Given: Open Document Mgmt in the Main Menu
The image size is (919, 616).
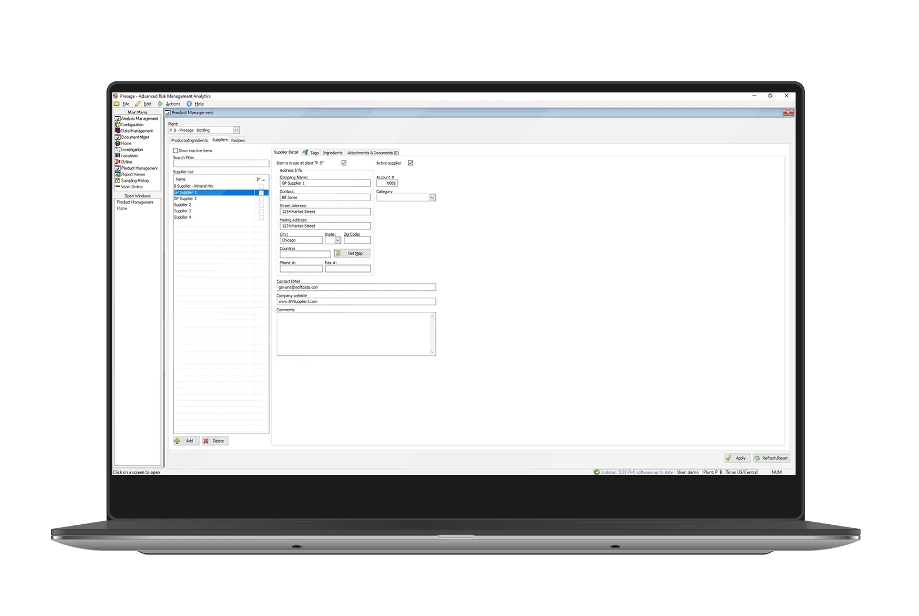Looking at the screenshot, I should coord(132,137).
